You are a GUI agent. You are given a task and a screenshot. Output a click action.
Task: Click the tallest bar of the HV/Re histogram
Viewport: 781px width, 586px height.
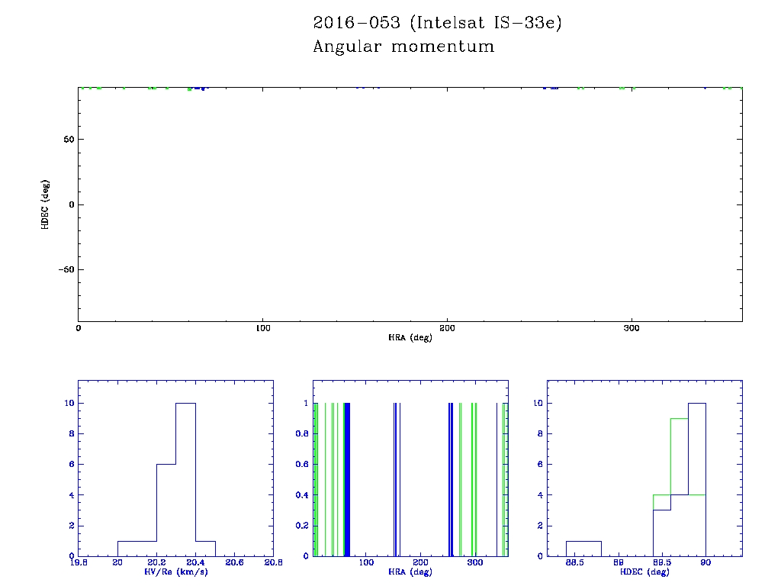[186, 479]
